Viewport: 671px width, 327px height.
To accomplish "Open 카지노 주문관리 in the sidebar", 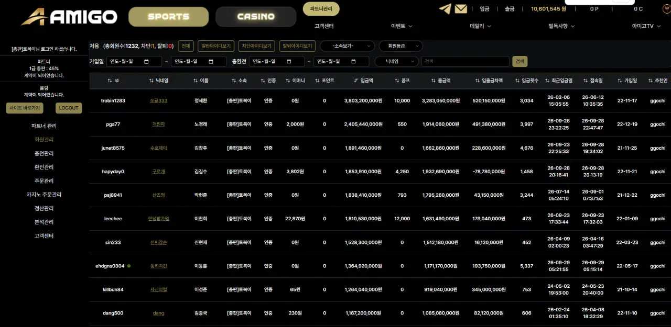I will point(44,195).
